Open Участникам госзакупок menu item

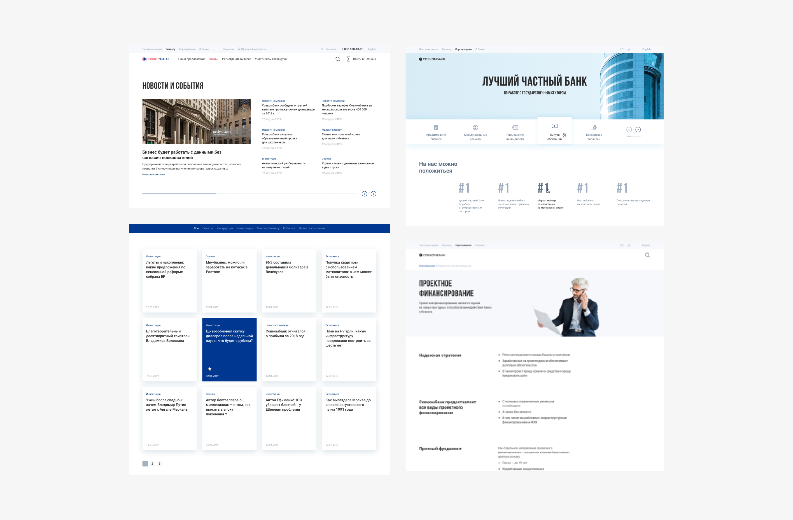coord(271,59)
